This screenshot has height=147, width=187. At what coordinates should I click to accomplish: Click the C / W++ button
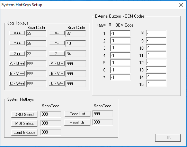[x=17, y=84]
